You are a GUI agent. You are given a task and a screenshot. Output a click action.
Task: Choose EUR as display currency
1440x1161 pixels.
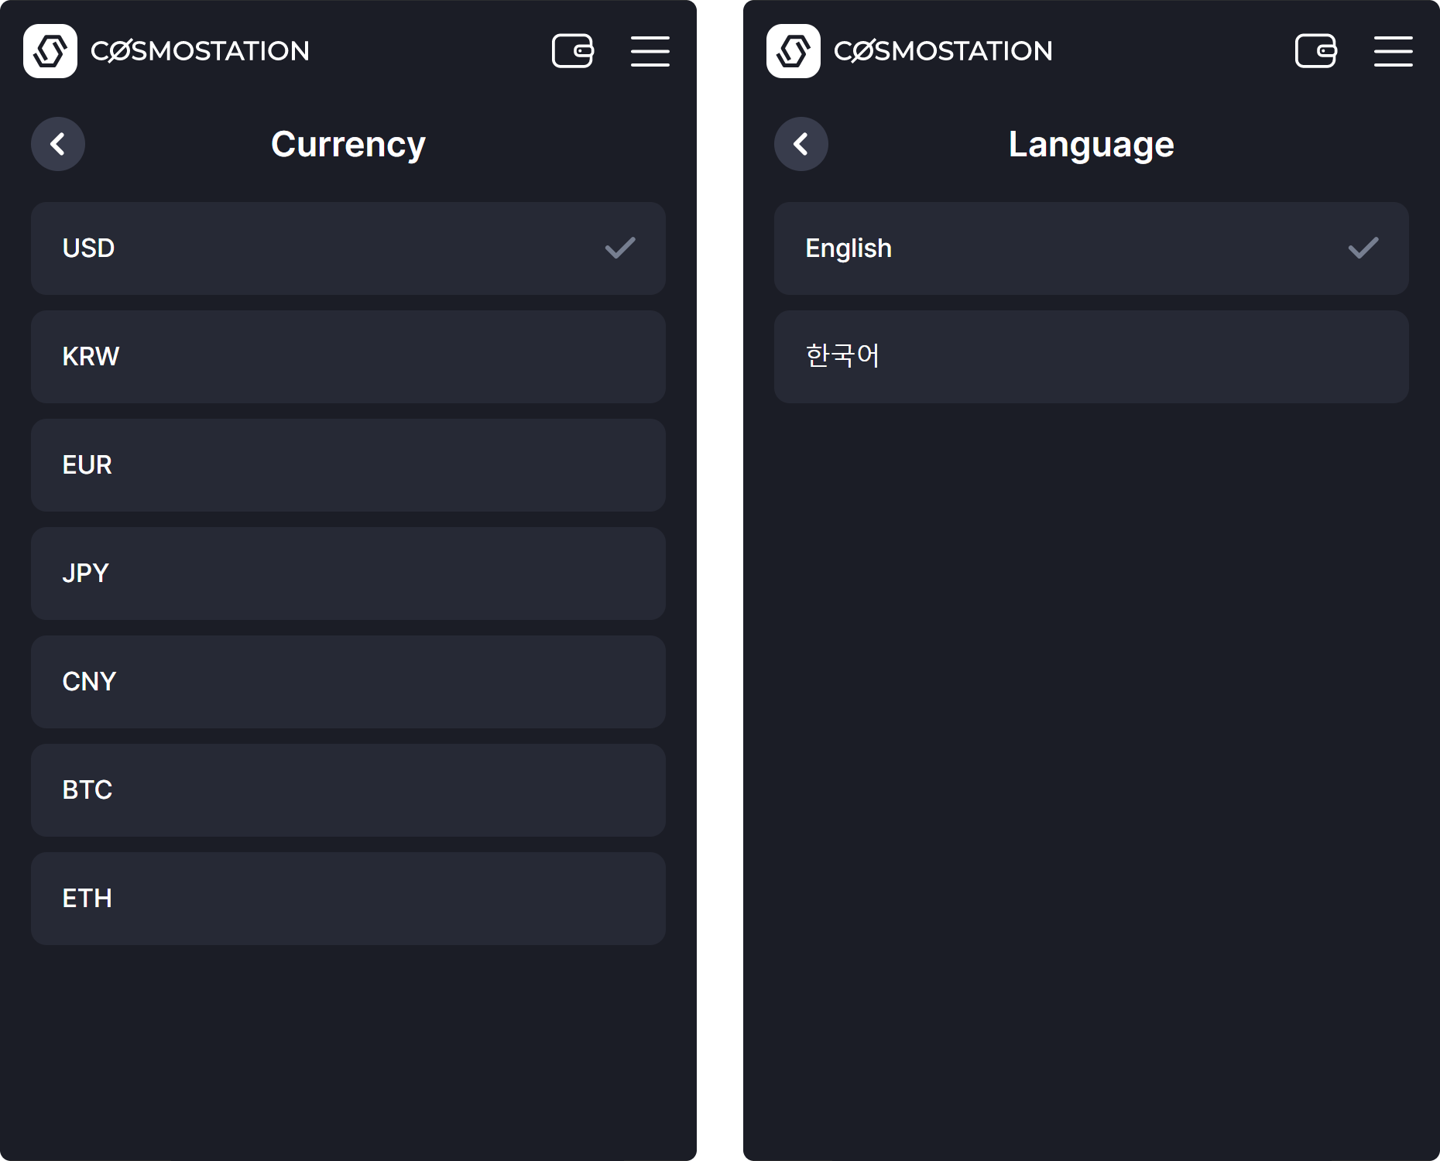(348, 465)
